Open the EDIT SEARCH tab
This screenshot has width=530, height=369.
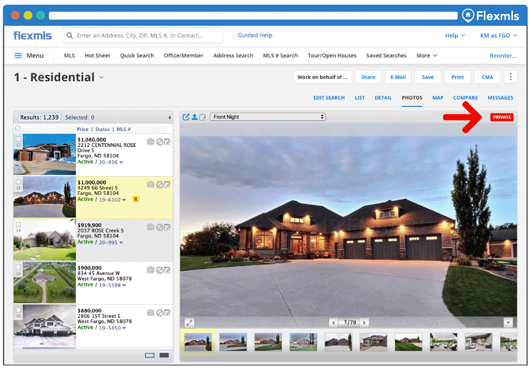(328, 98)
